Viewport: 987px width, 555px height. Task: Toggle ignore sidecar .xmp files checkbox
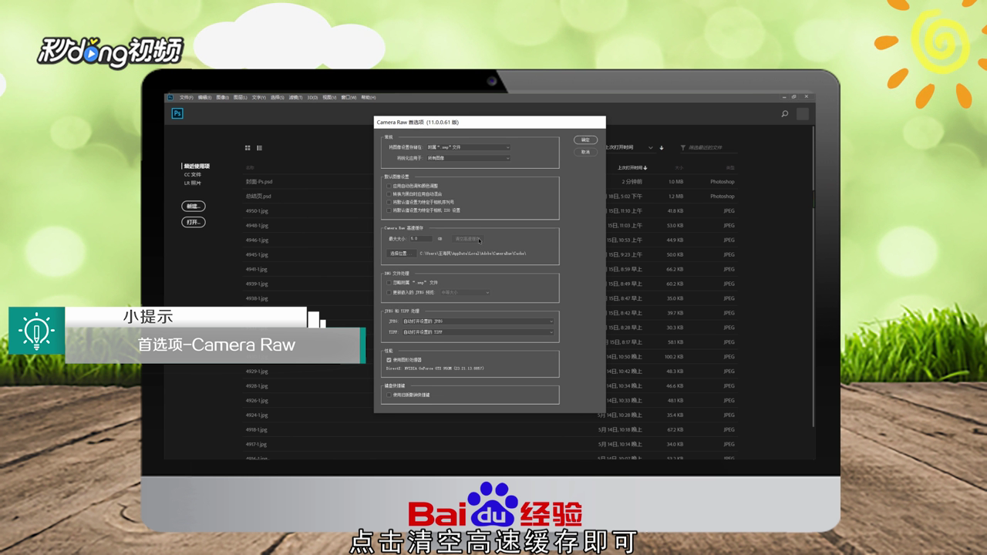pyautogui.click(x=389, y=282)
